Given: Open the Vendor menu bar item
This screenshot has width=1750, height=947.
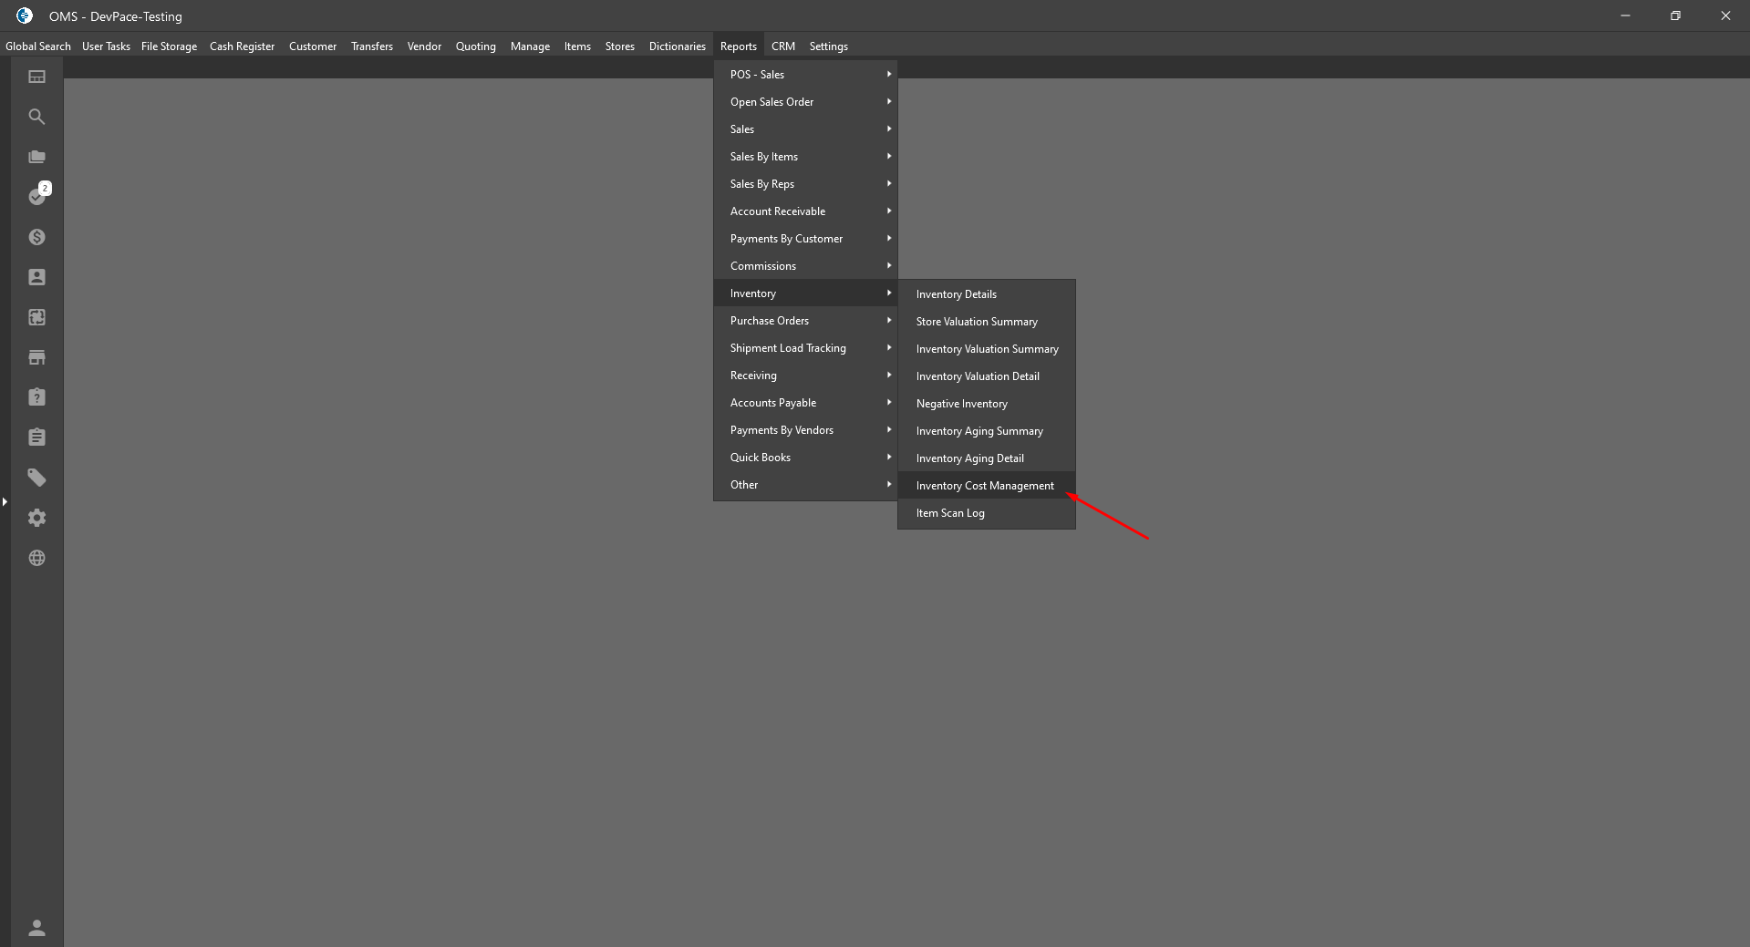Looking at the screenshot, I should [424, 46].
